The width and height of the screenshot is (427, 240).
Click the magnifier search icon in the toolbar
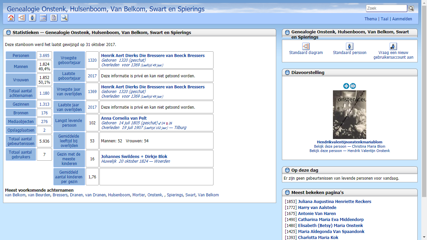64,18
